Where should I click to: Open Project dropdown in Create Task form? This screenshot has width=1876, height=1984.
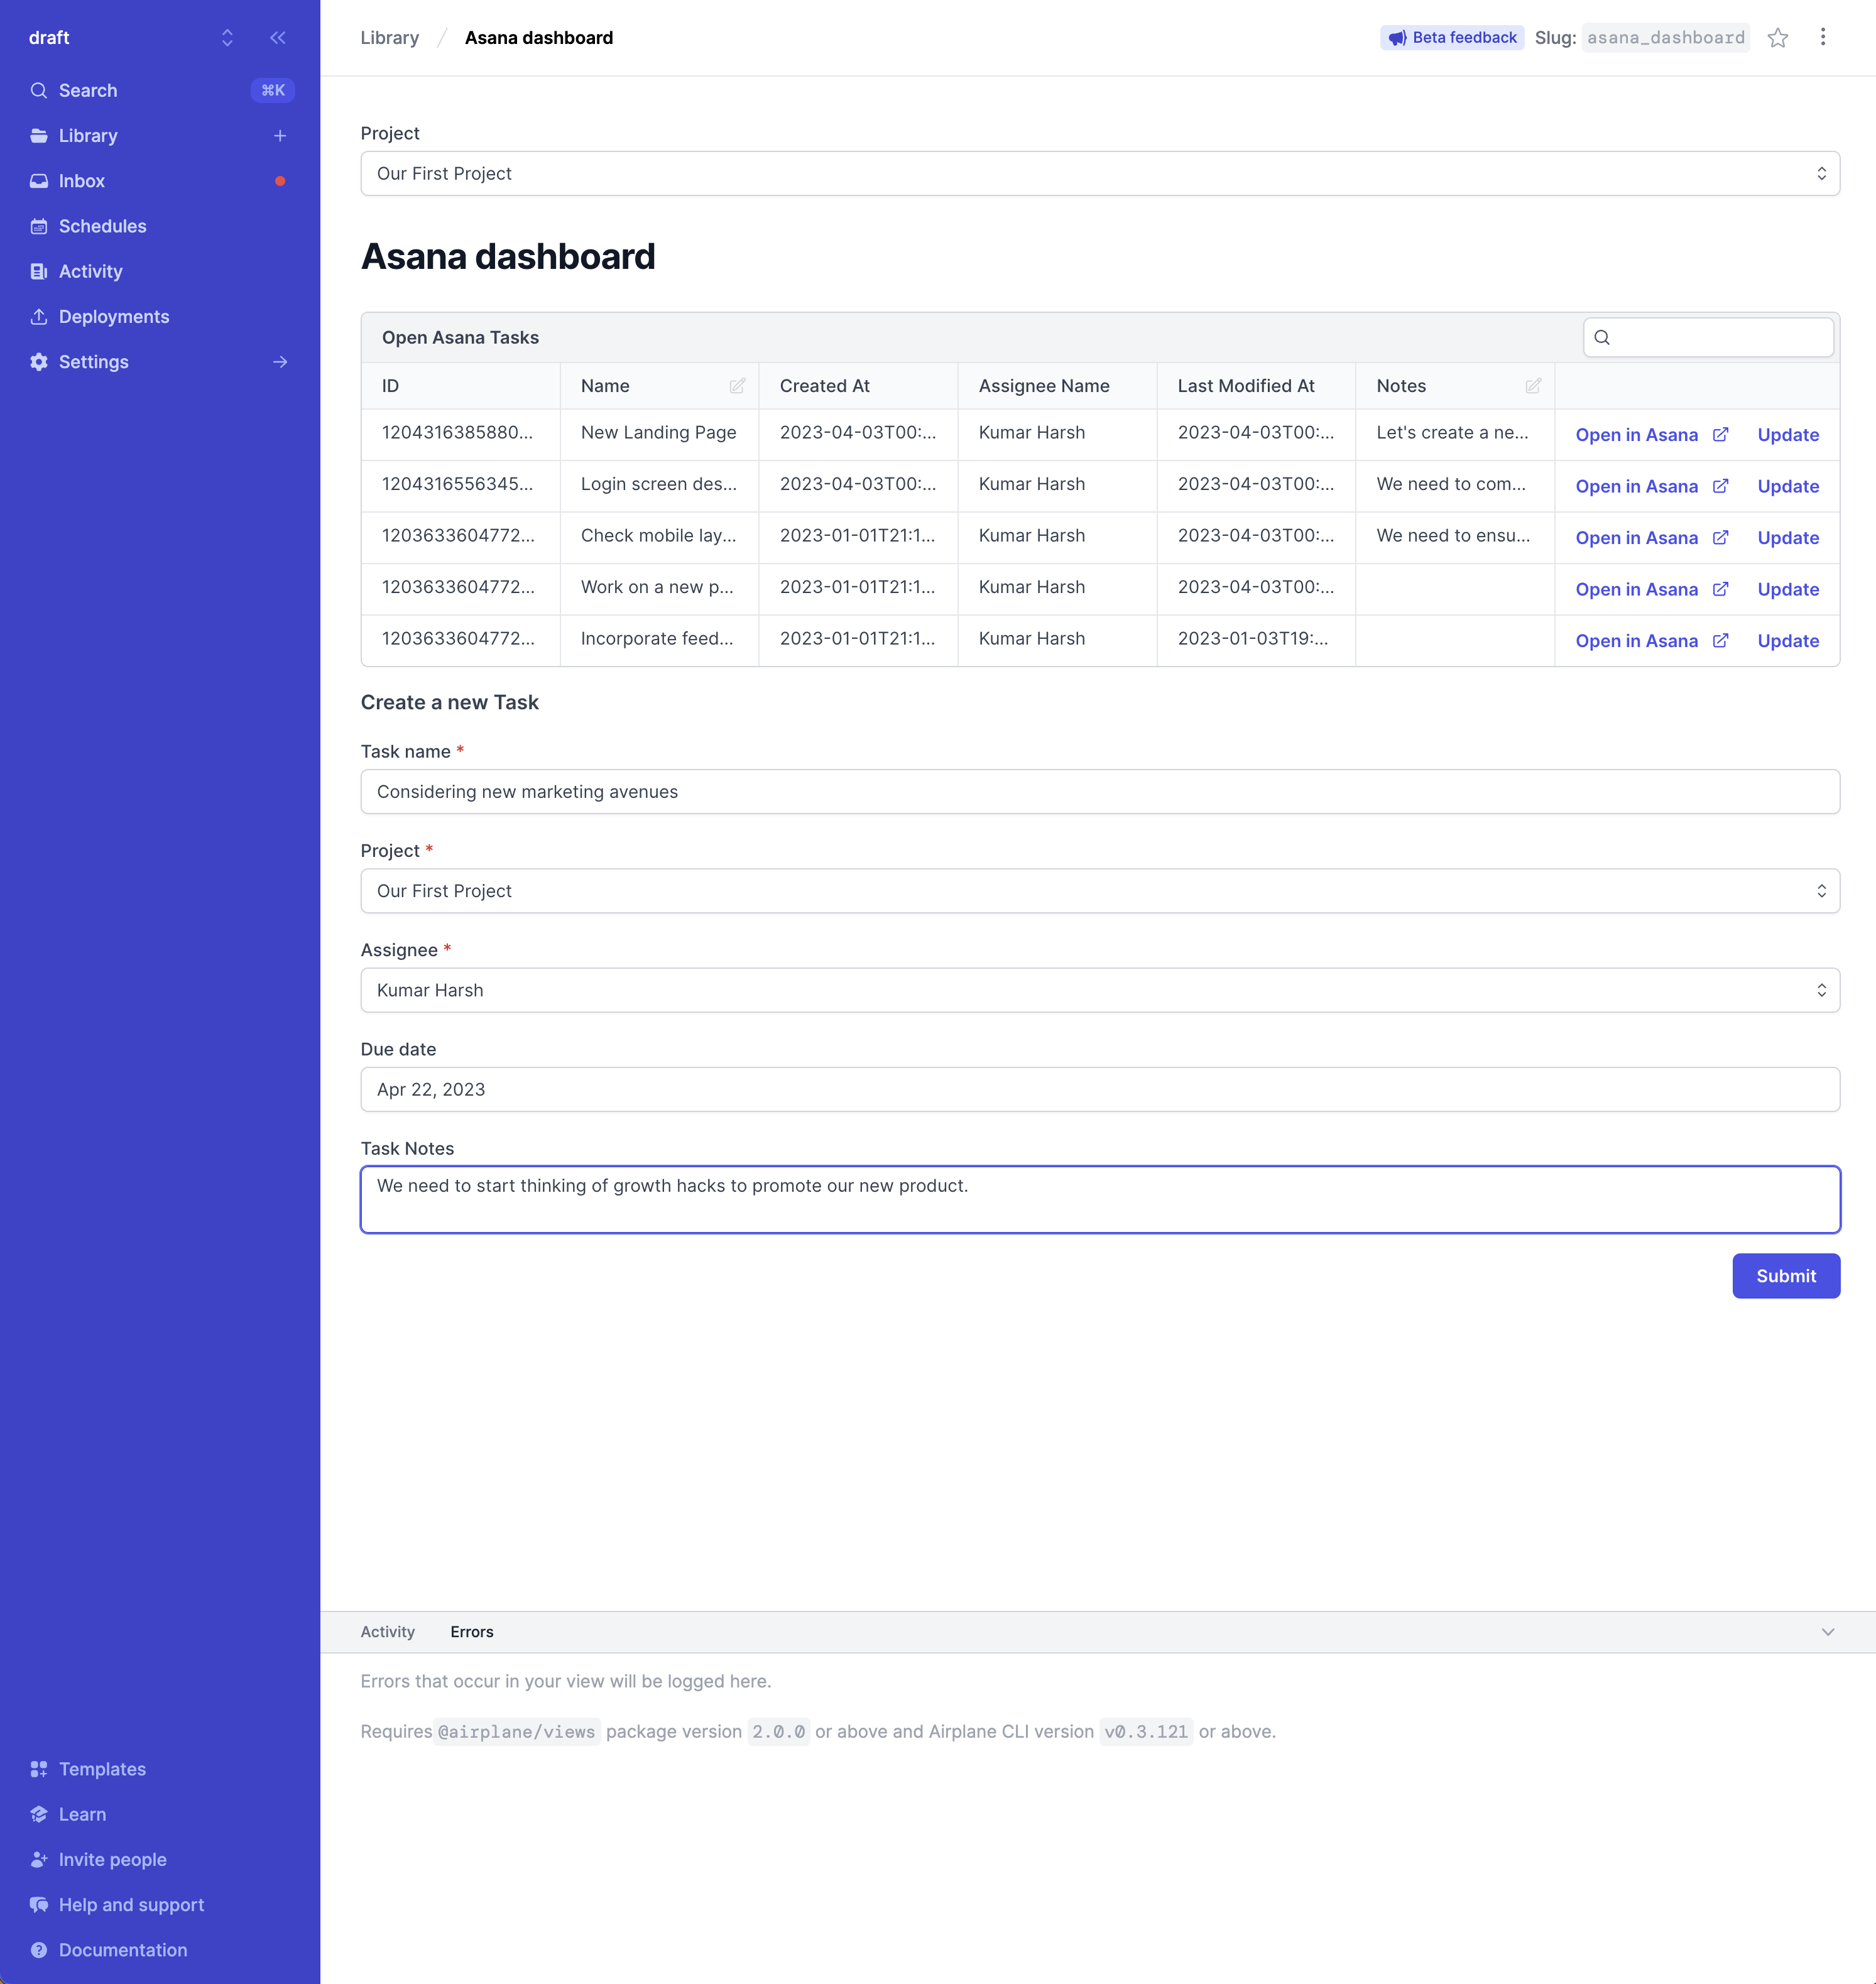point(1100,891)
